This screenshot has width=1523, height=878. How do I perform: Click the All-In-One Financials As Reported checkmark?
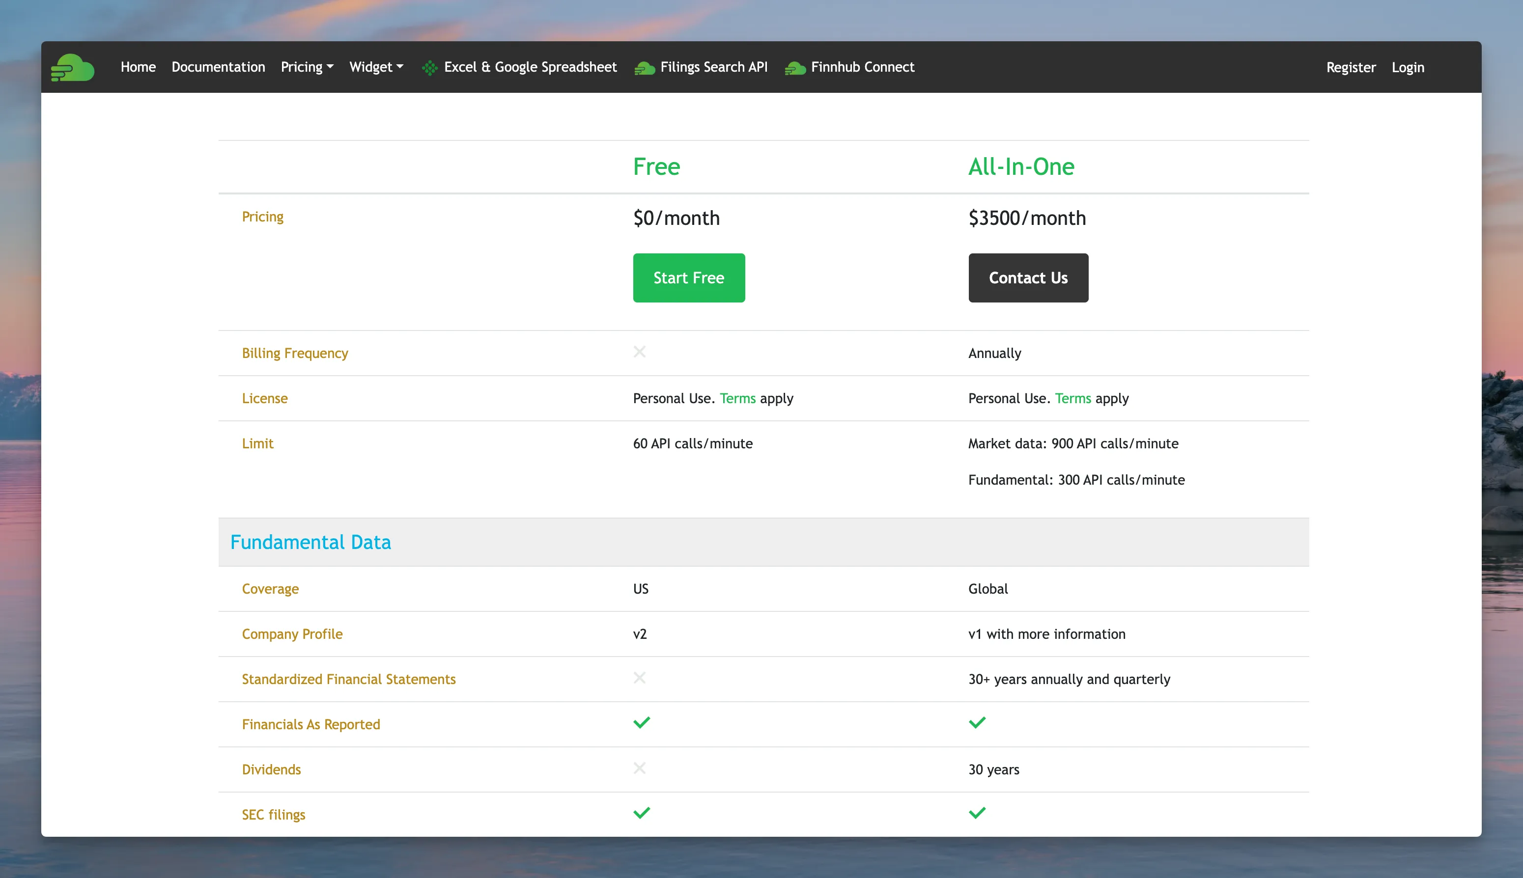coord(977,722)
